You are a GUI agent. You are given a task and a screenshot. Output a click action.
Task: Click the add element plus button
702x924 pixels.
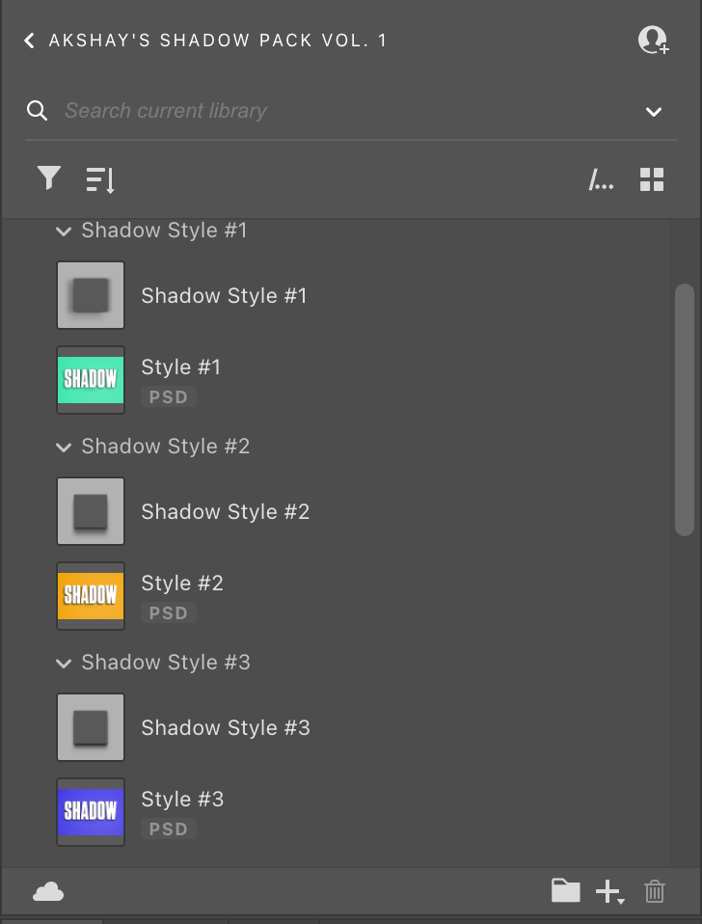pyautogui.click(x=609, y=892)
